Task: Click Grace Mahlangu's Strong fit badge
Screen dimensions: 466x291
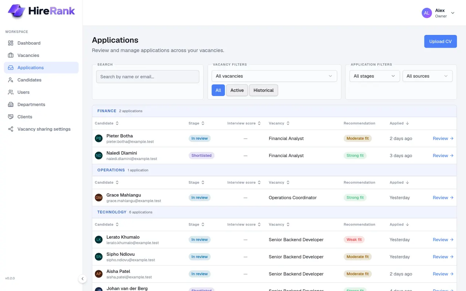Action: (355, 198)
